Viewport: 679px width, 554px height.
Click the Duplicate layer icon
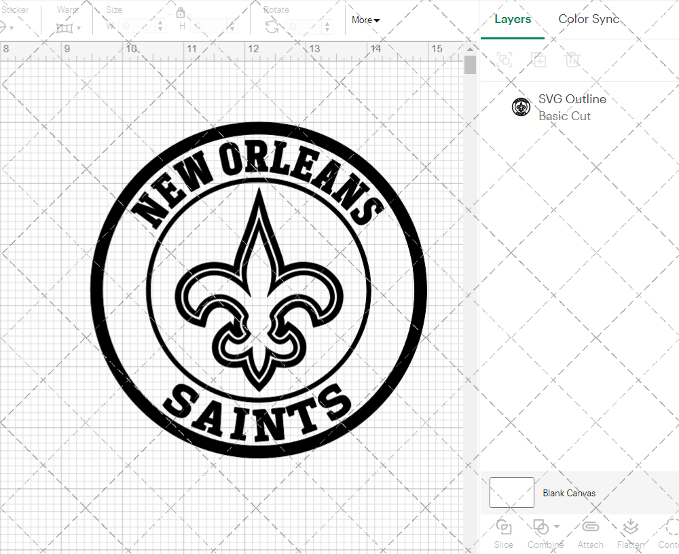539,60
